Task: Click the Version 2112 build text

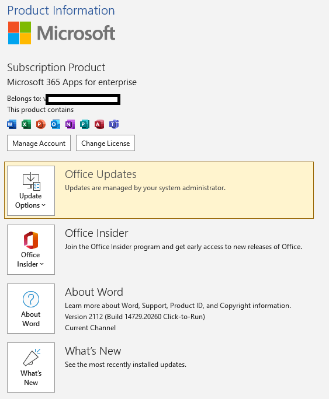Action: 135,317
